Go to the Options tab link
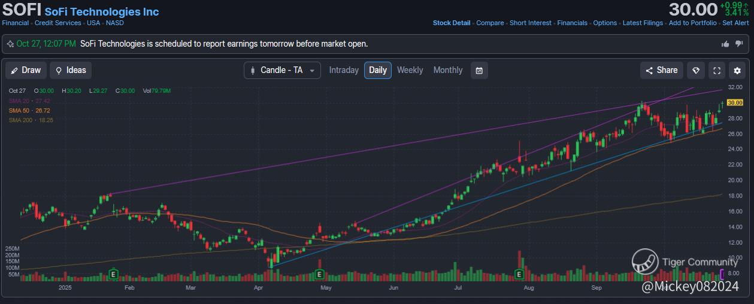754x304 pixels. coord(605,23)
